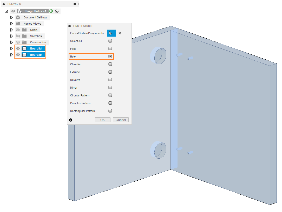Select the Construction item in the browser
This screenshot has width=282, height=212.
coord(38,42)
